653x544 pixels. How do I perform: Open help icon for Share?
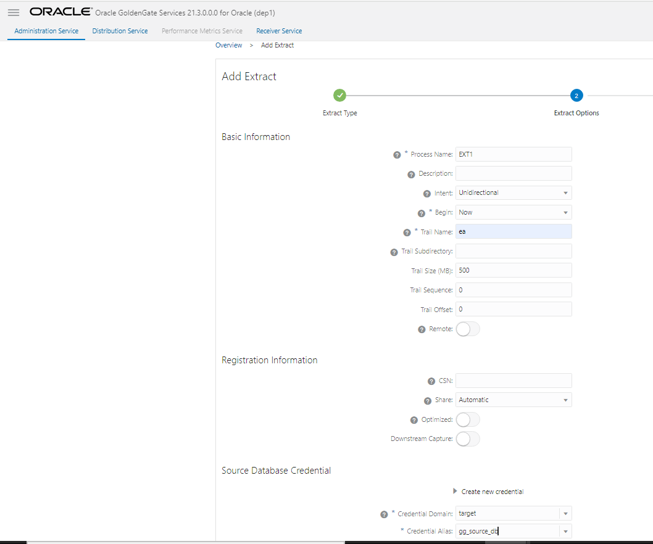(427, 401)
